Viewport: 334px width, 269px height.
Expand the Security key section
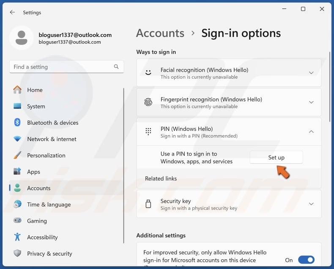311,204
